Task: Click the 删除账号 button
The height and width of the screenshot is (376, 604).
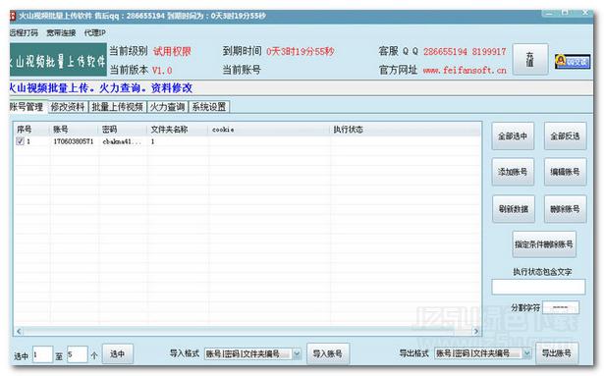Action: point(565,209)
